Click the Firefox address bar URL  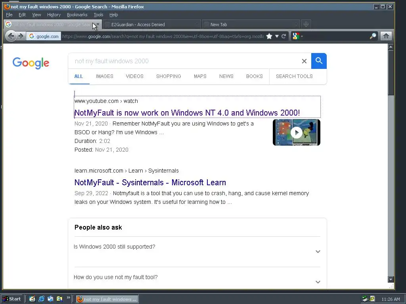(x=163, y=36)
